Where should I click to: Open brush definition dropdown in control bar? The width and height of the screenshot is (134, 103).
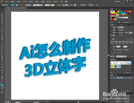tap(55, 5)
